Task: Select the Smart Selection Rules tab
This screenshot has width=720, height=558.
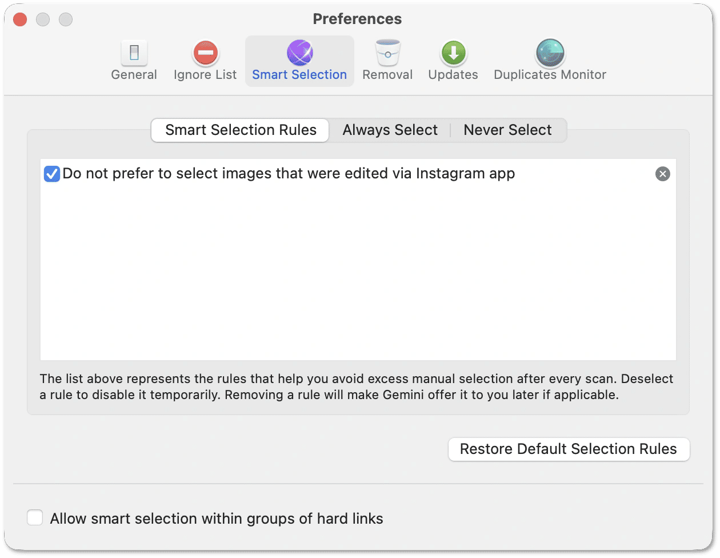Action: click(239, 130)
